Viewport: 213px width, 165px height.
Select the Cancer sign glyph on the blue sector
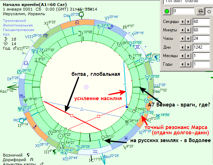pos(111,27)
